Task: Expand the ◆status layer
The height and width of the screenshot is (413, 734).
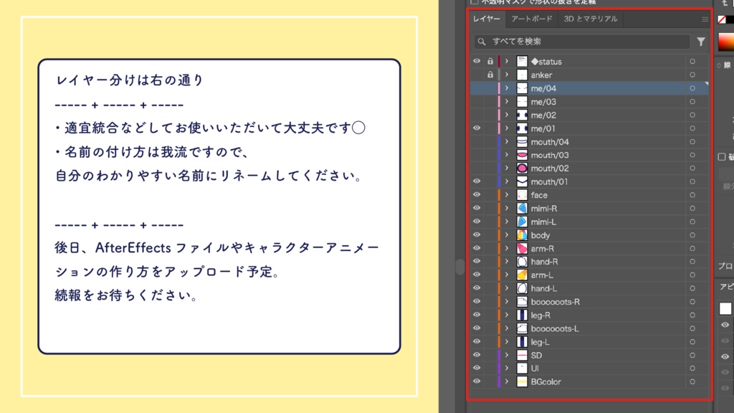Action: coord(506,61)
